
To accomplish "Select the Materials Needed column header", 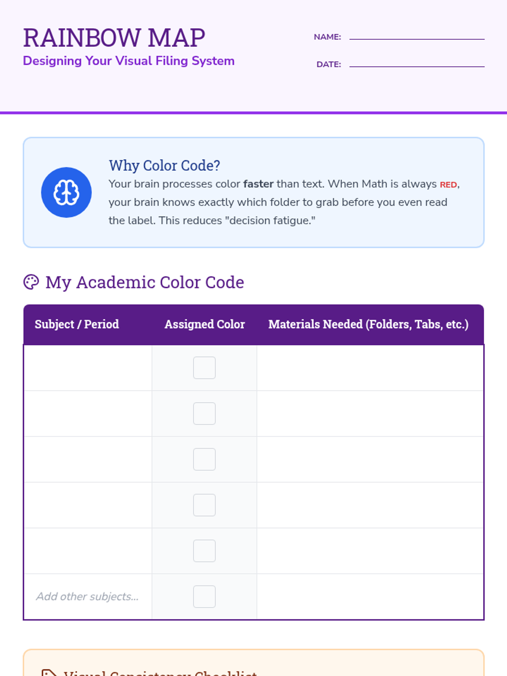I will coord(368,324).
